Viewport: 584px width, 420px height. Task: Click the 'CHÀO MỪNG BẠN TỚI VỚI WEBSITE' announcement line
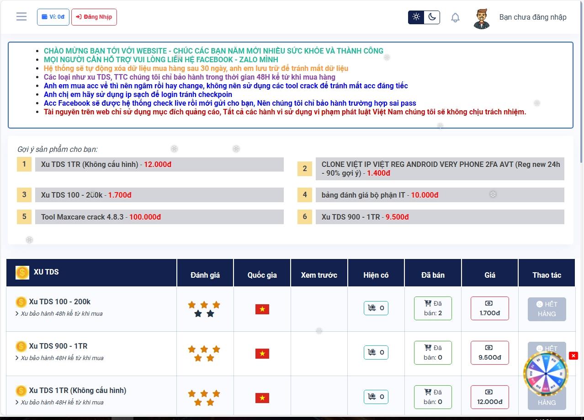pyautogui.click(x=213, y=51)
